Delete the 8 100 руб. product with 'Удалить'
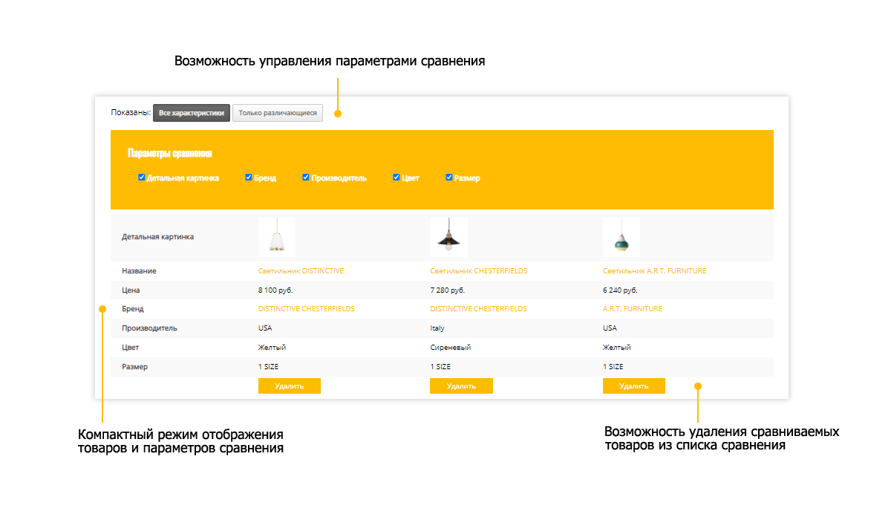891x520 pixels. click(x=290, y=386)
